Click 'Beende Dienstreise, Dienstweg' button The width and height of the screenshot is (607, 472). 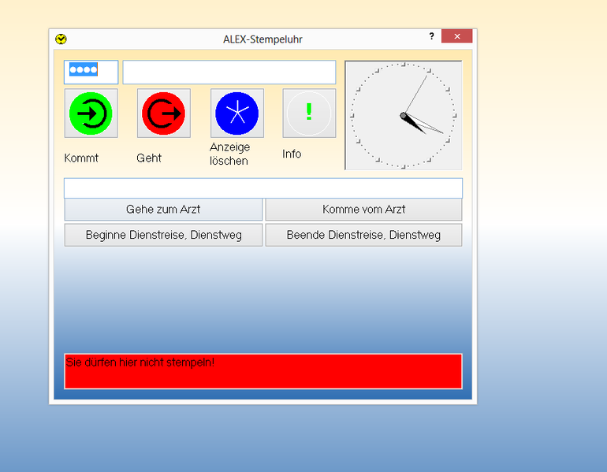pos(363,235)
